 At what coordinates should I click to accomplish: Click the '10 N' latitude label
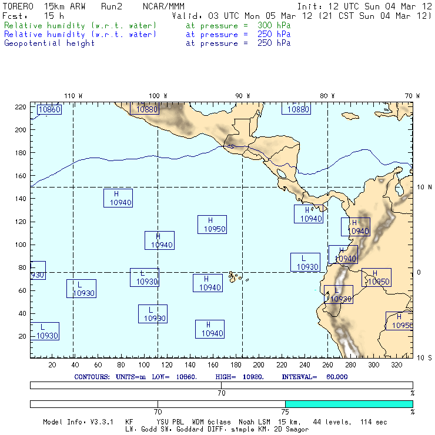point(424,188)
